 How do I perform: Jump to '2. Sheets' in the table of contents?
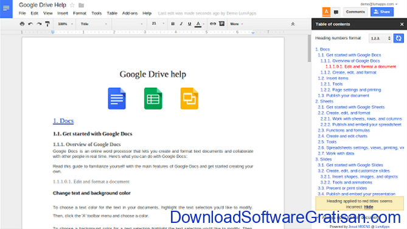[324, 101]
